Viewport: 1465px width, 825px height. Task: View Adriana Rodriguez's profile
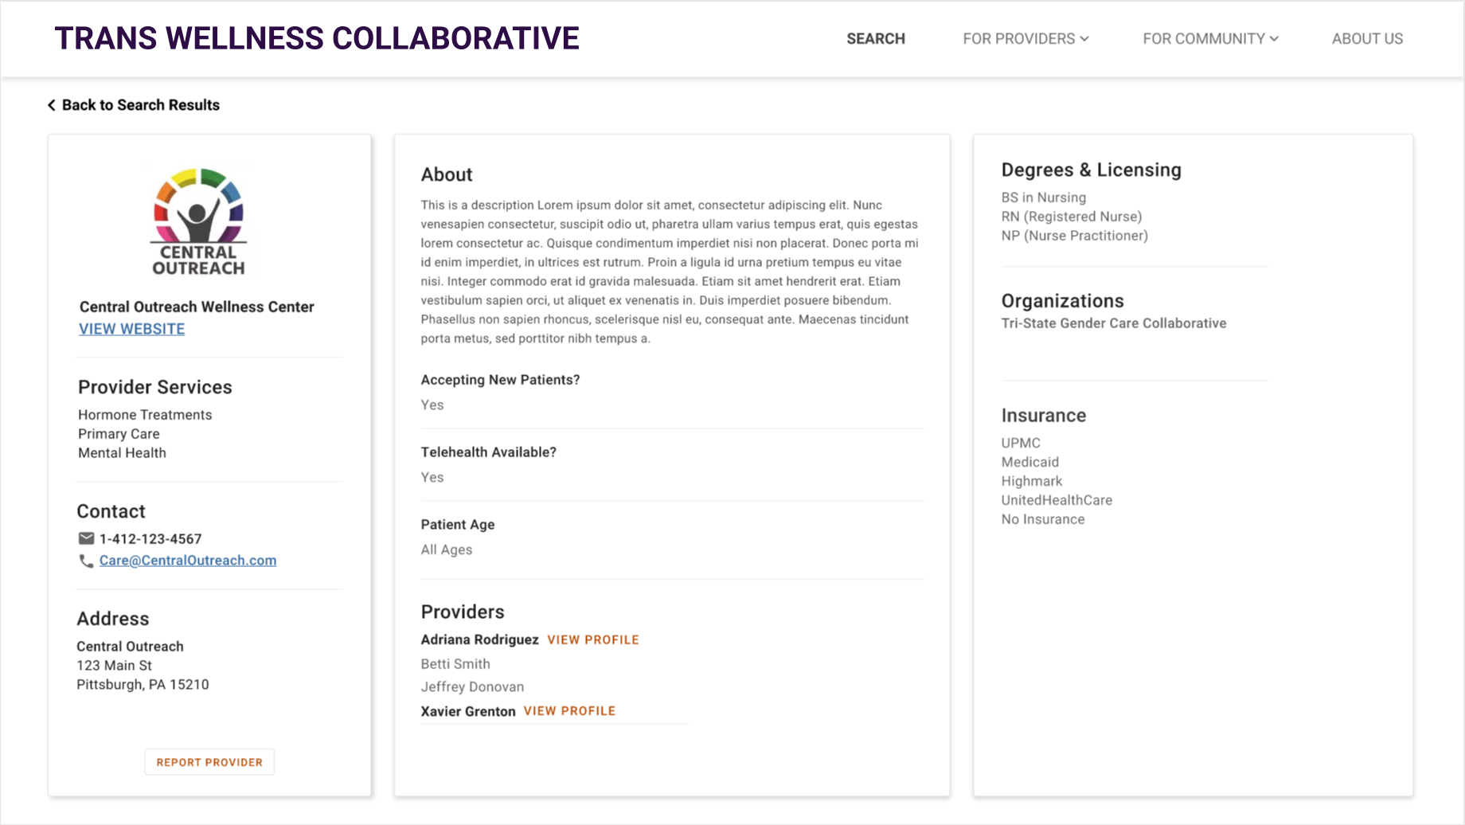593,640
